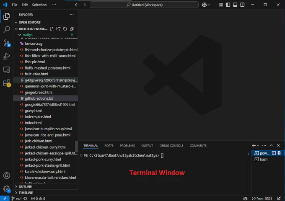Switch to the Debug Console tab
Image resolution: width=285 pixels, height=201 pixels.
point(171,146)
